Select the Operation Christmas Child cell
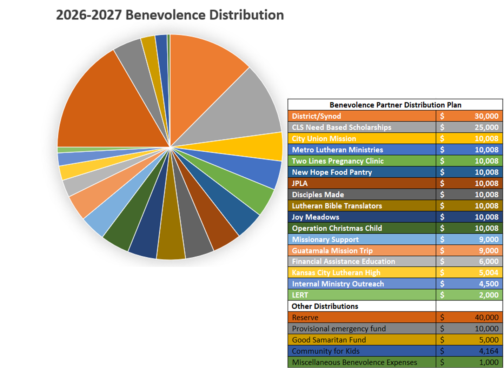The width and height of the screenshot is (504, 368). pyautogui.click(x=362, y=228)
